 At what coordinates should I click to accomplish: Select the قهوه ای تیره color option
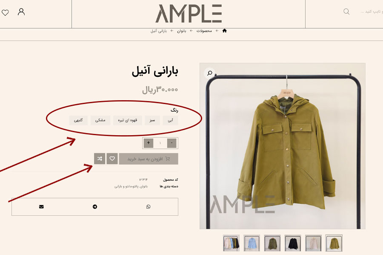128,120
